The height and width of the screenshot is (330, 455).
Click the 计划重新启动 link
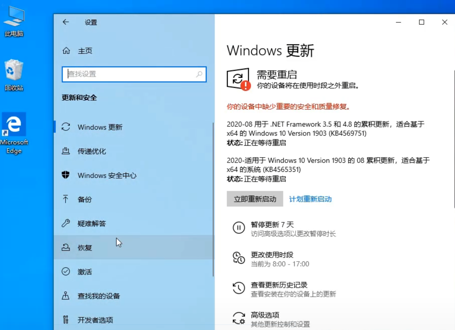pyautogui.click(x=310, y=199)
